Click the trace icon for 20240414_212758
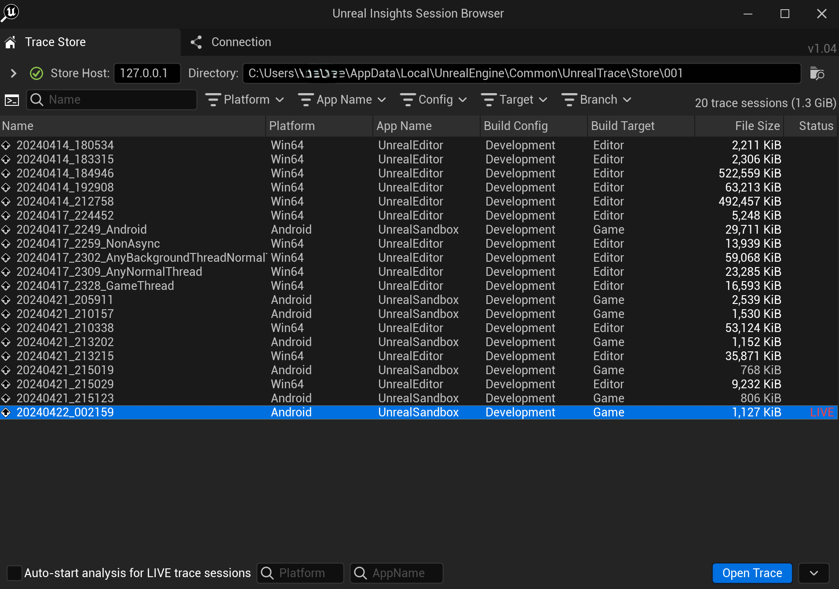The width and height of the screenshot is (839, 589). coord(6,202)
